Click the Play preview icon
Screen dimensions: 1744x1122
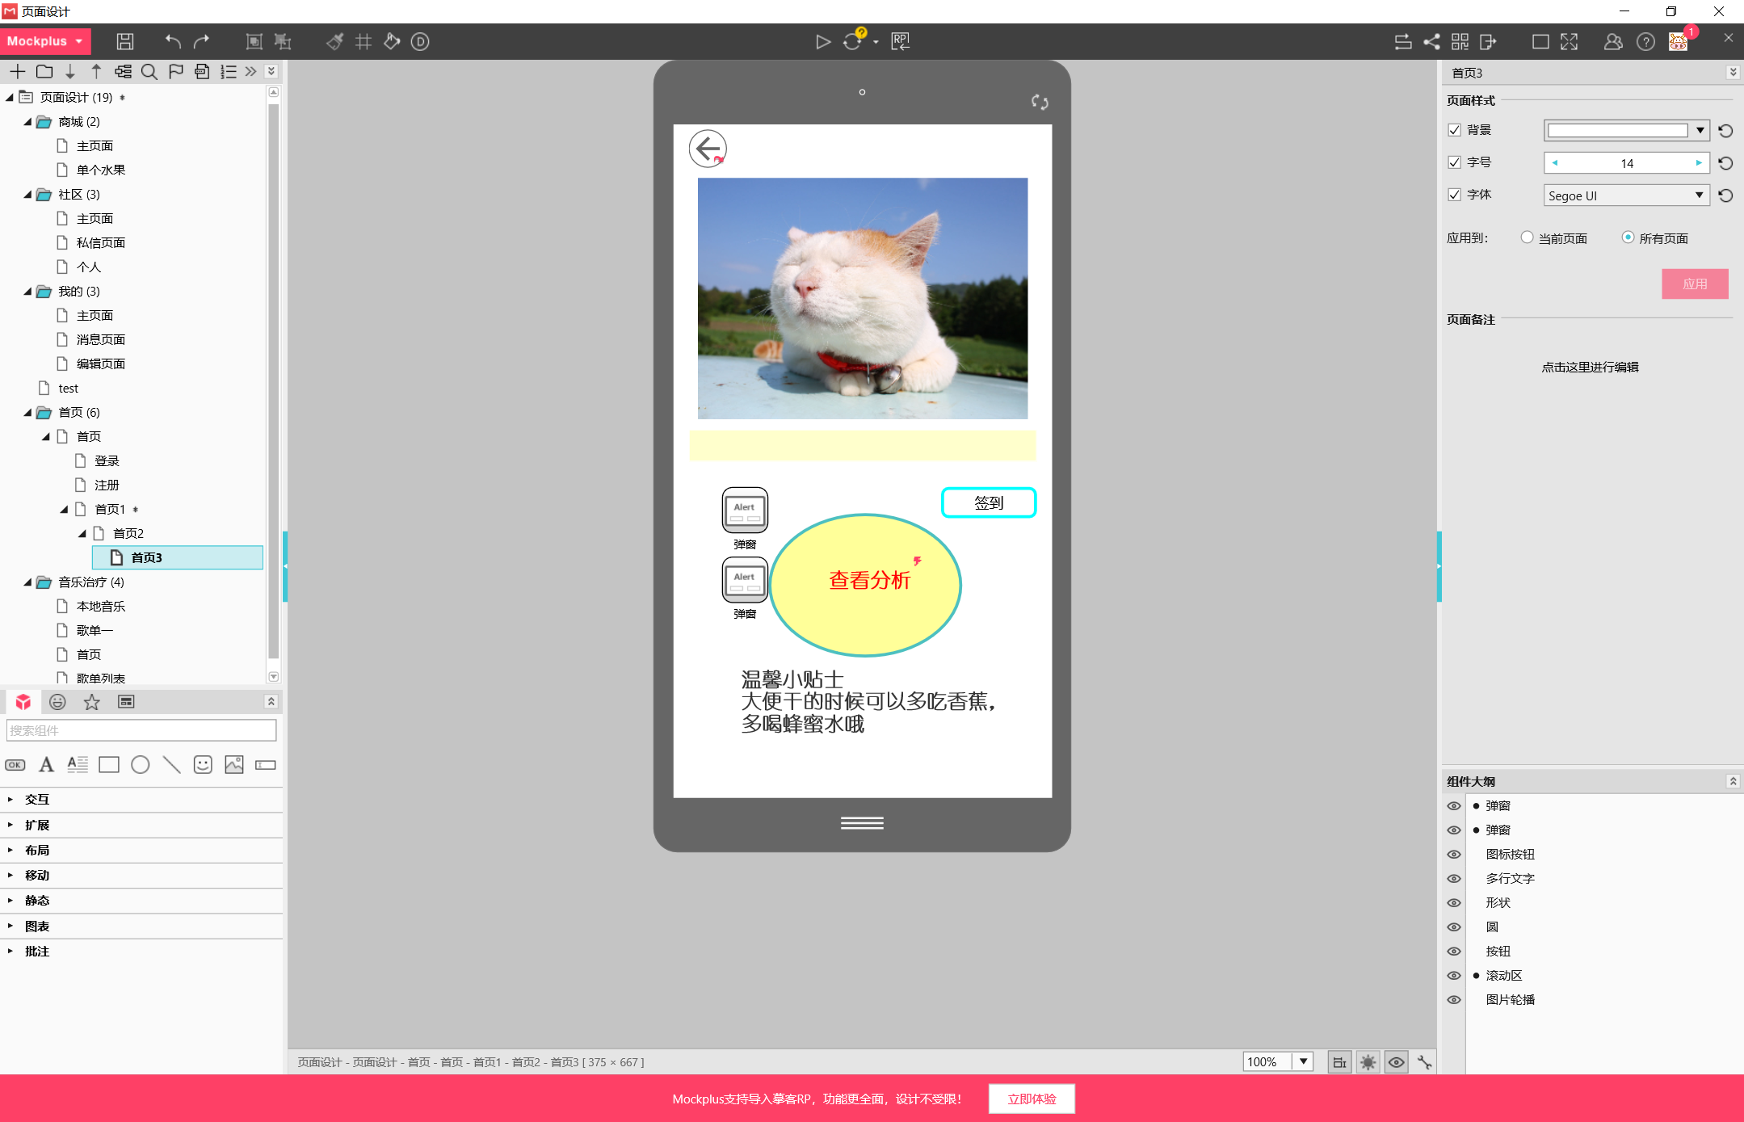[x=822, y=41]
